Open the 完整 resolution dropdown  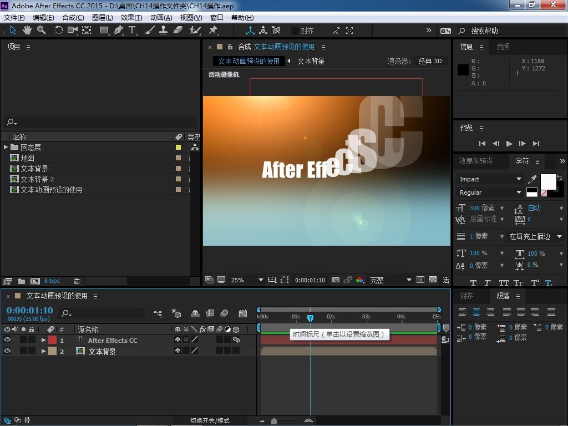(390, 280)
